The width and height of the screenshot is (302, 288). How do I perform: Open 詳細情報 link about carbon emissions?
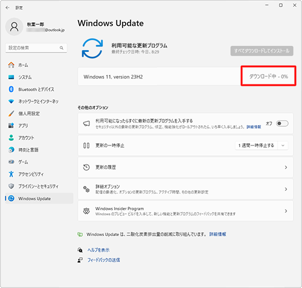tap(217, 234)
